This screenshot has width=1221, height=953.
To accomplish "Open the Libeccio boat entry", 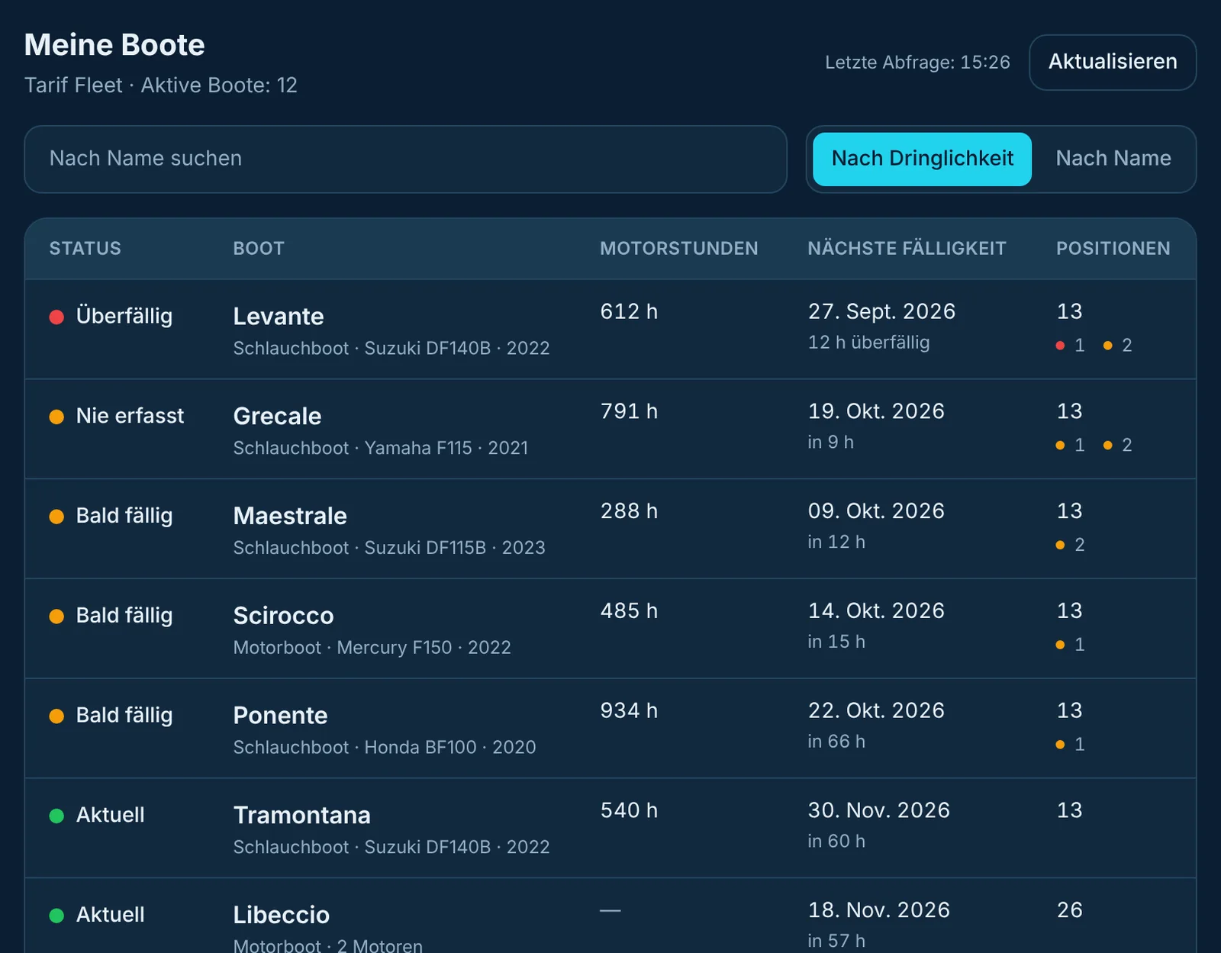I will [x=610, y=916].
